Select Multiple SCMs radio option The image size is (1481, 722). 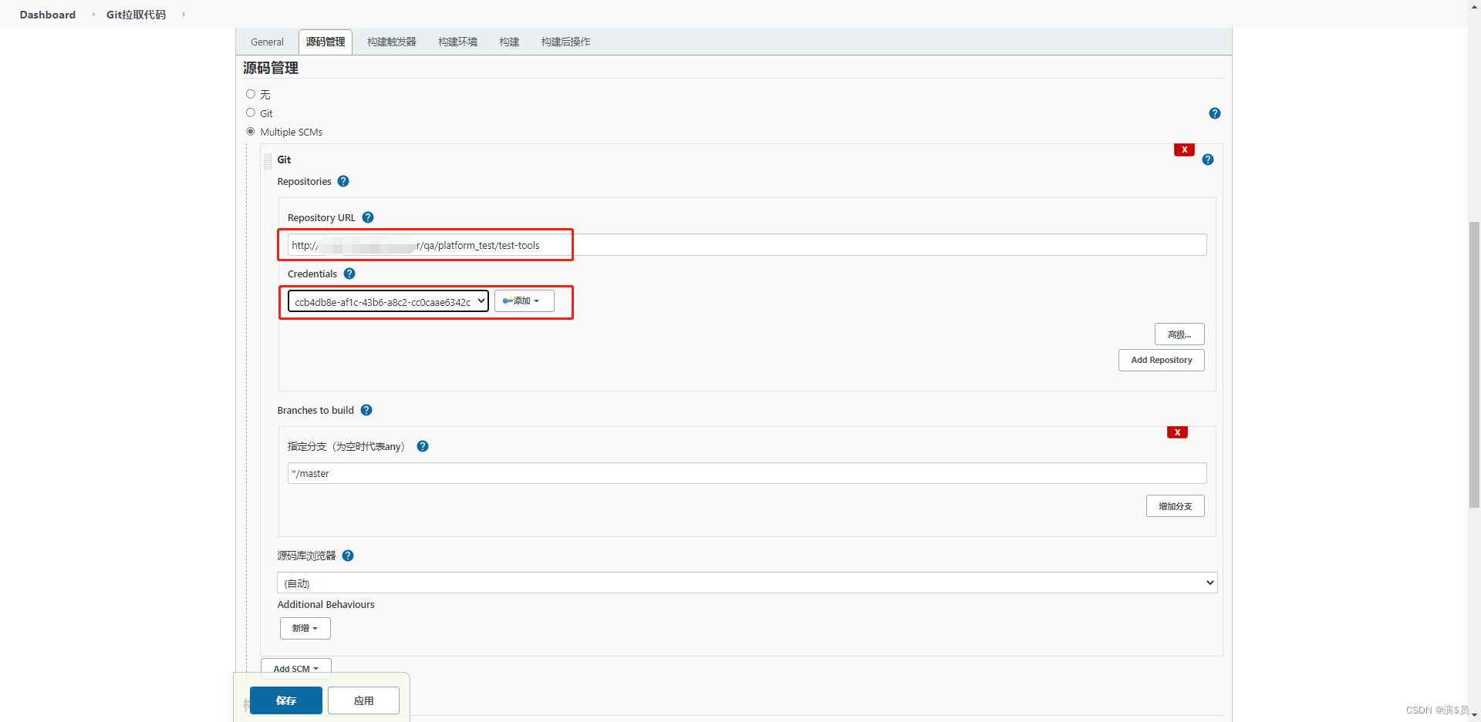[x=251, y=132]
